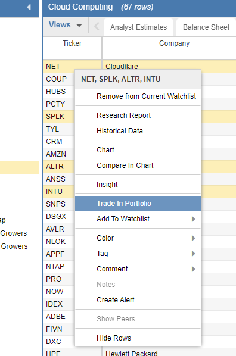Switch to the Analyst Estimates tab

pyautogui.click(x=138, y=27)
